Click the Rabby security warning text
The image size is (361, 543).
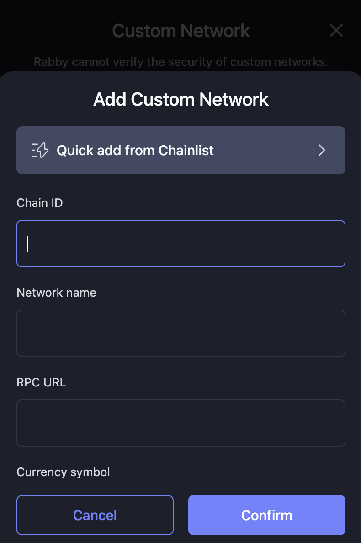click(x=181, y=62)
